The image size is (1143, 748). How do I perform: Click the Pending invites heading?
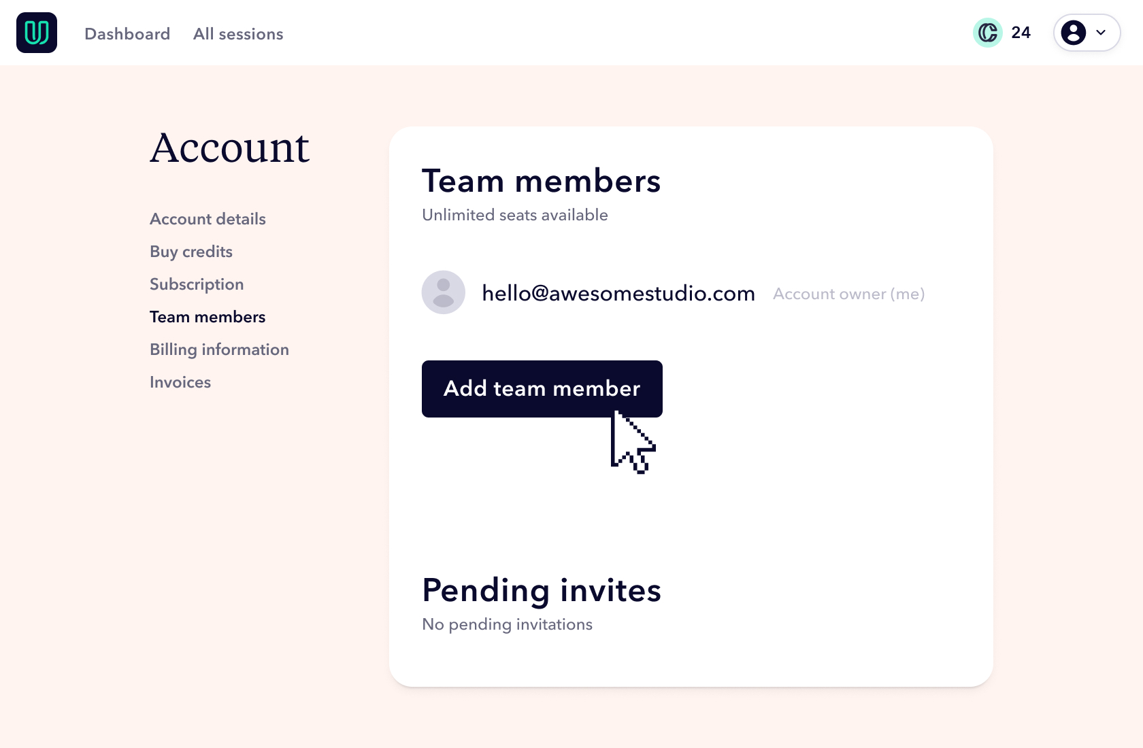[x=542, y=590]
